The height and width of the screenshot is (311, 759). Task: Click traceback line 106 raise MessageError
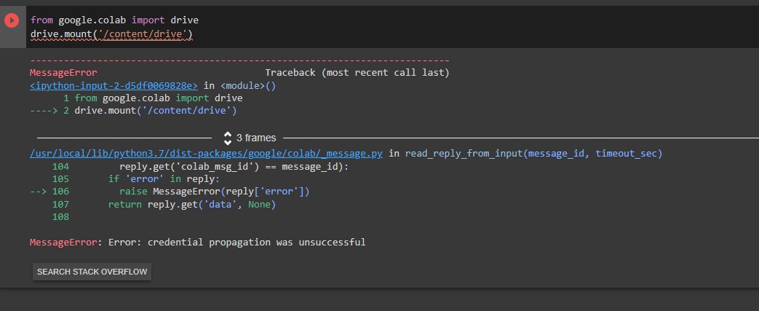[170, 192]
